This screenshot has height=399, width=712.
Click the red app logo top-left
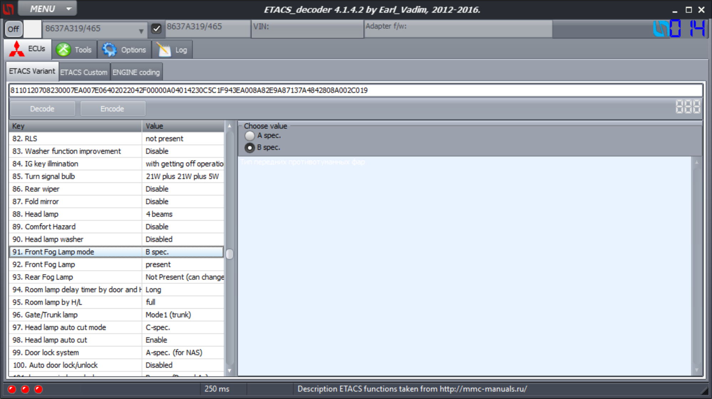pos(8,9)
